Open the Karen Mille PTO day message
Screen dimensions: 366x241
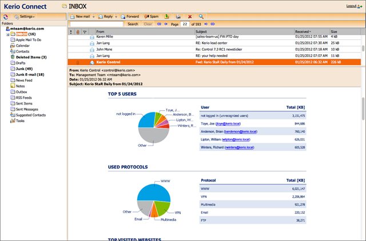214,37
